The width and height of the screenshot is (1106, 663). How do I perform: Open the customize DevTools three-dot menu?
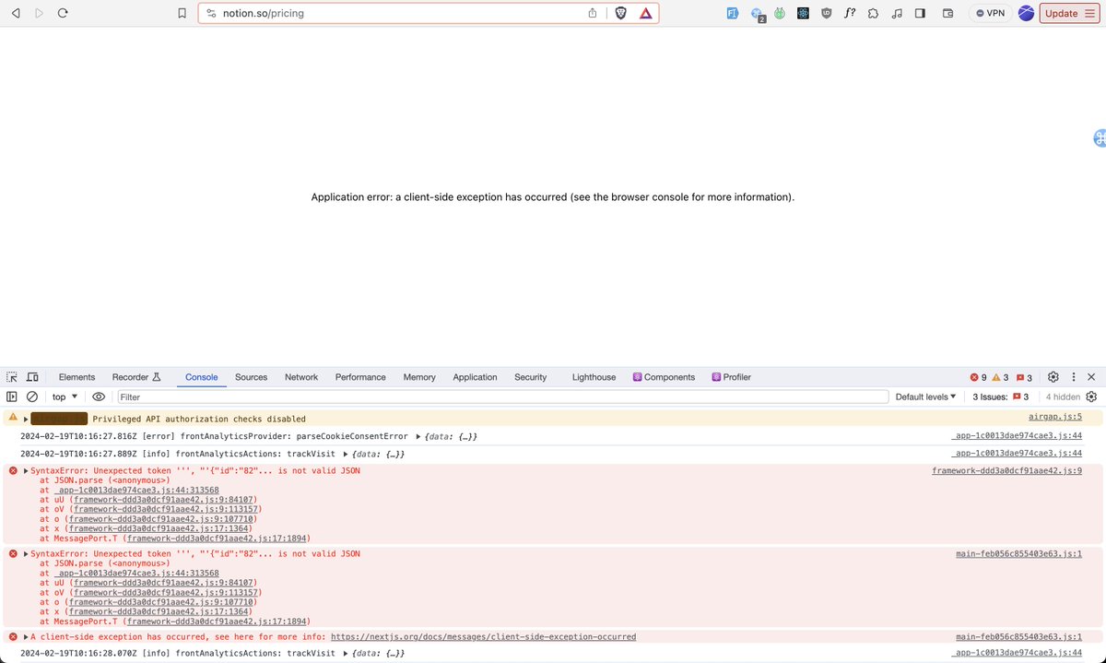click(1072, 376)
